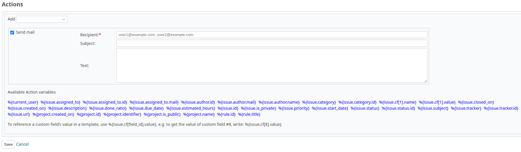This screenshot has height=152, width=521.
Task: Click the %{issue.category} variable link
Action: pyautogui.click(x=319, y=102)
